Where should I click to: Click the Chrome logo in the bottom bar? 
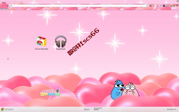[x=7, y=109]
